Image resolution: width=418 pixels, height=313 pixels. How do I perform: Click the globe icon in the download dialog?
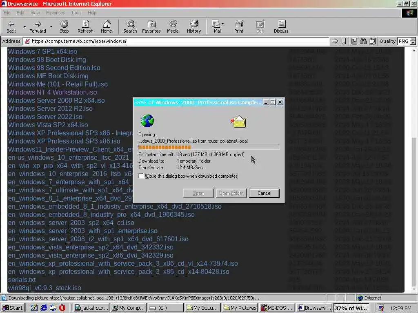pos(147,121)
